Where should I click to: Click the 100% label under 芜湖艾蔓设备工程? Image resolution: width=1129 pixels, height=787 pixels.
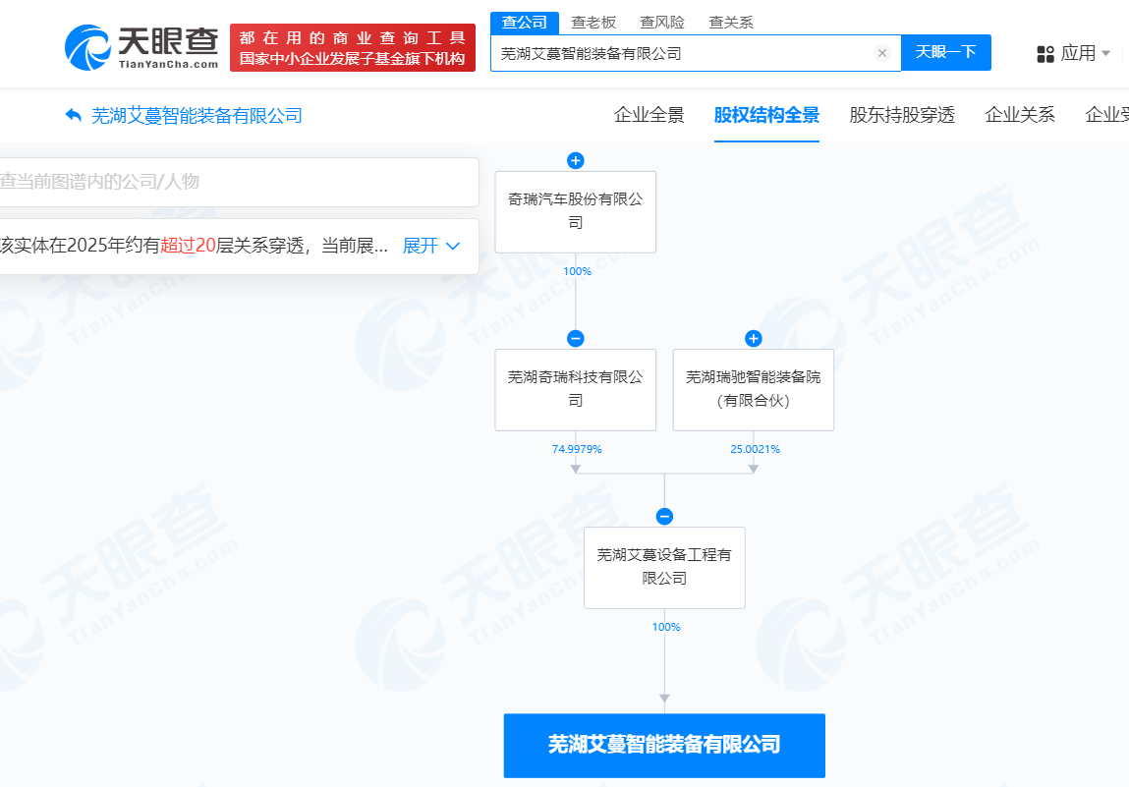[666, 627]
